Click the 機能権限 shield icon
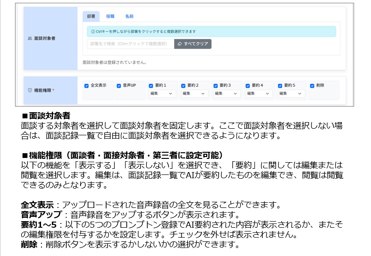The image size is (371, 256). pos(30,90)
